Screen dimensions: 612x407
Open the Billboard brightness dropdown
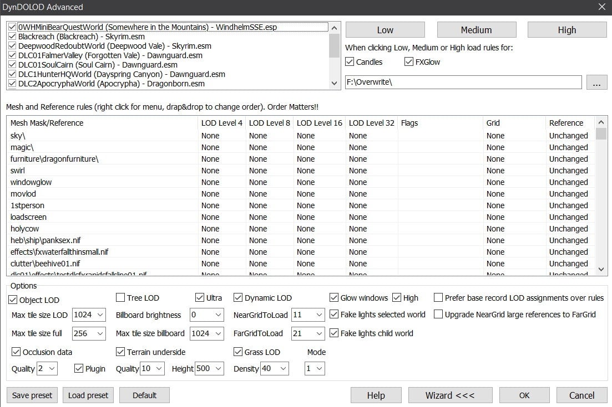tap(207, 315)
